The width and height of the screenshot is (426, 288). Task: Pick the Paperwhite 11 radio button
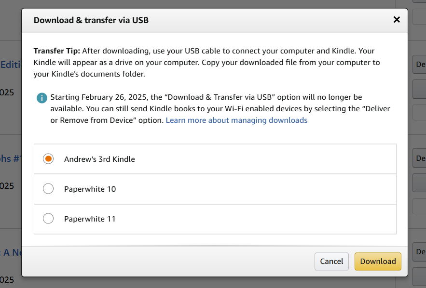click(48, 219)
